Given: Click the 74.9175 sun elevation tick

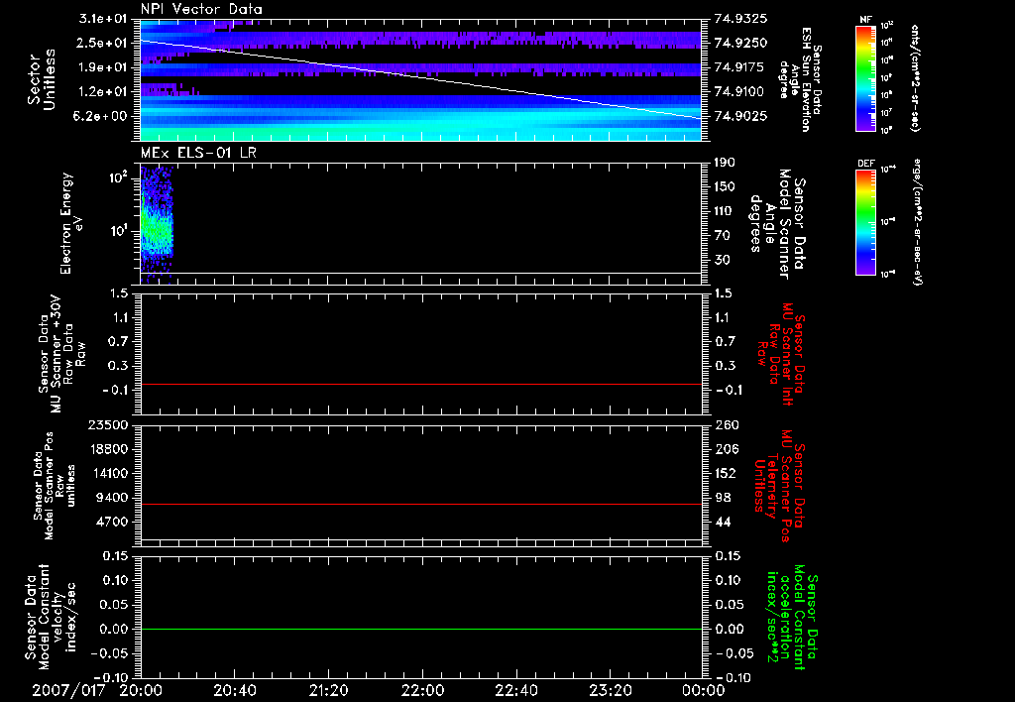Looking at the screenshot, I should pos(740,66).
